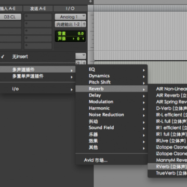Image resolution: width=187 pixels, height=187 pixels.
Task: Open the 抖动 plugin category
Action: pyautogui.click(x=112, y=122)
